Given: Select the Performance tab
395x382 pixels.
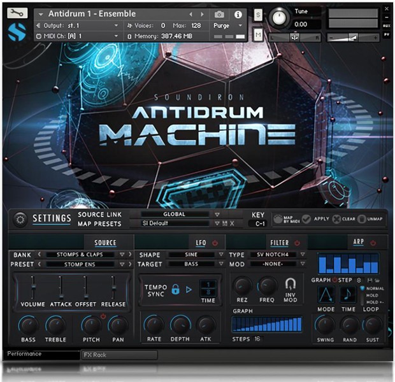Looking at the screenshot, I should [x=42, y=354].
